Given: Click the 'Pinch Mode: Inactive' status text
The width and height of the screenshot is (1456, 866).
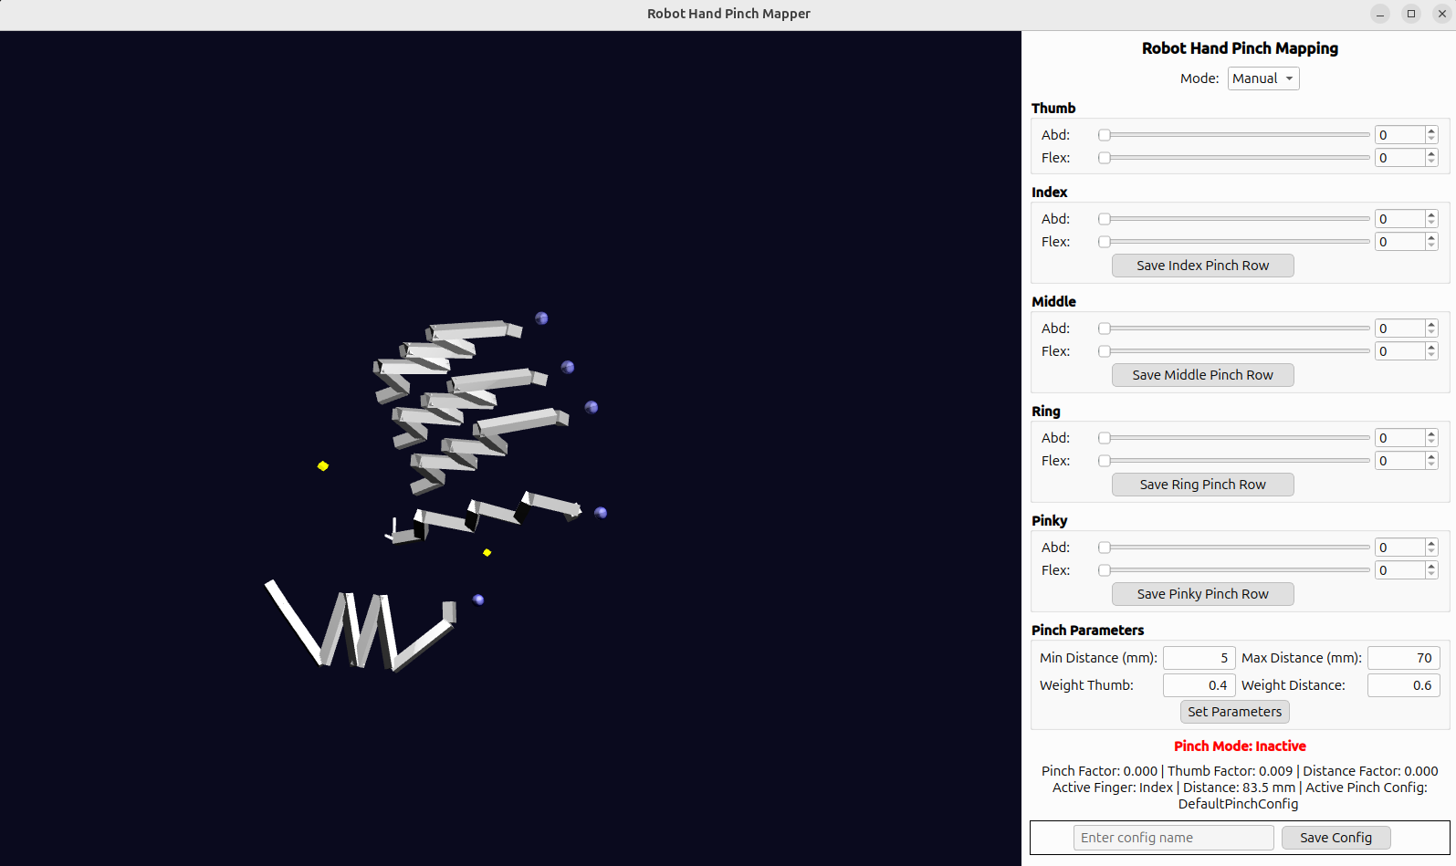Looking at the screenshot, I should (x=1240, y=746).
